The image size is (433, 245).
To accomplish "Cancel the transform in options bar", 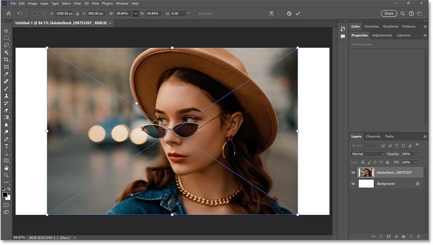I will point(288,13).
